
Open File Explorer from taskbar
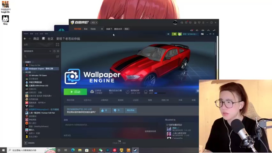pyautogui.click(x=80, y=150)
